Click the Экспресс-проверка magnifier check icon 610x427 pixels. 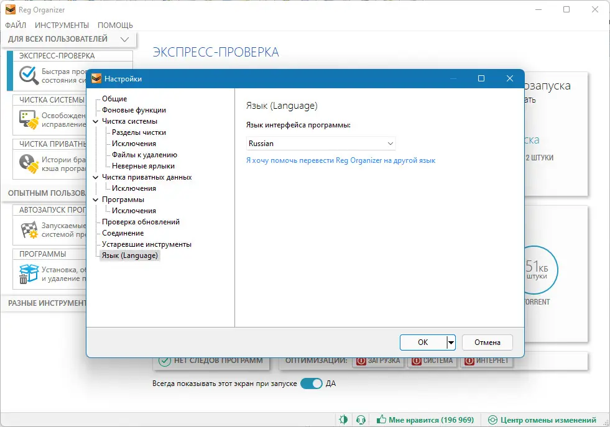pos(29,75)
